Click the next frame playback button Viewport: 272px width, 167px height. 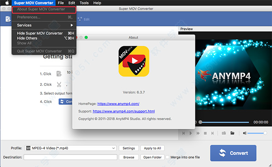tap(212, 133)
